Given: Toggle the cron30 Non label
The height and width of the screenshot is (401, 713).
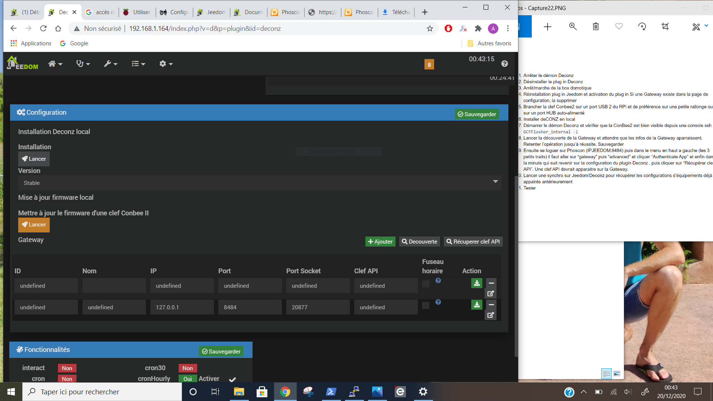Looking at the screenshot, I should [x=188, y=368].
